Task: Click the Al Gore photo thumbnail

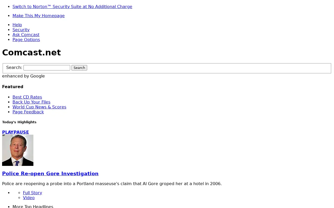Action: tap(18, 150)
